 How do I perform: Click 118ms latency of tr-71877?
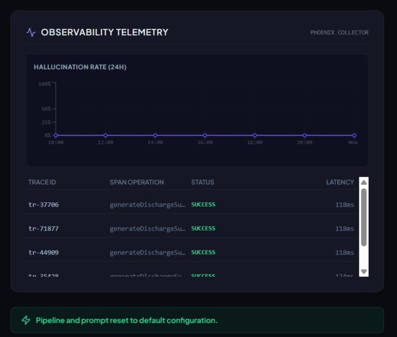(345, 229)
